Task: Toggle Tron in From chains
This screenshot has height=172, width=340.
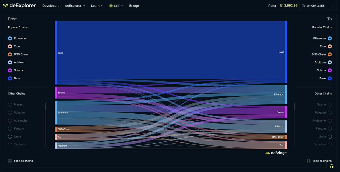Action: (10, 46)
